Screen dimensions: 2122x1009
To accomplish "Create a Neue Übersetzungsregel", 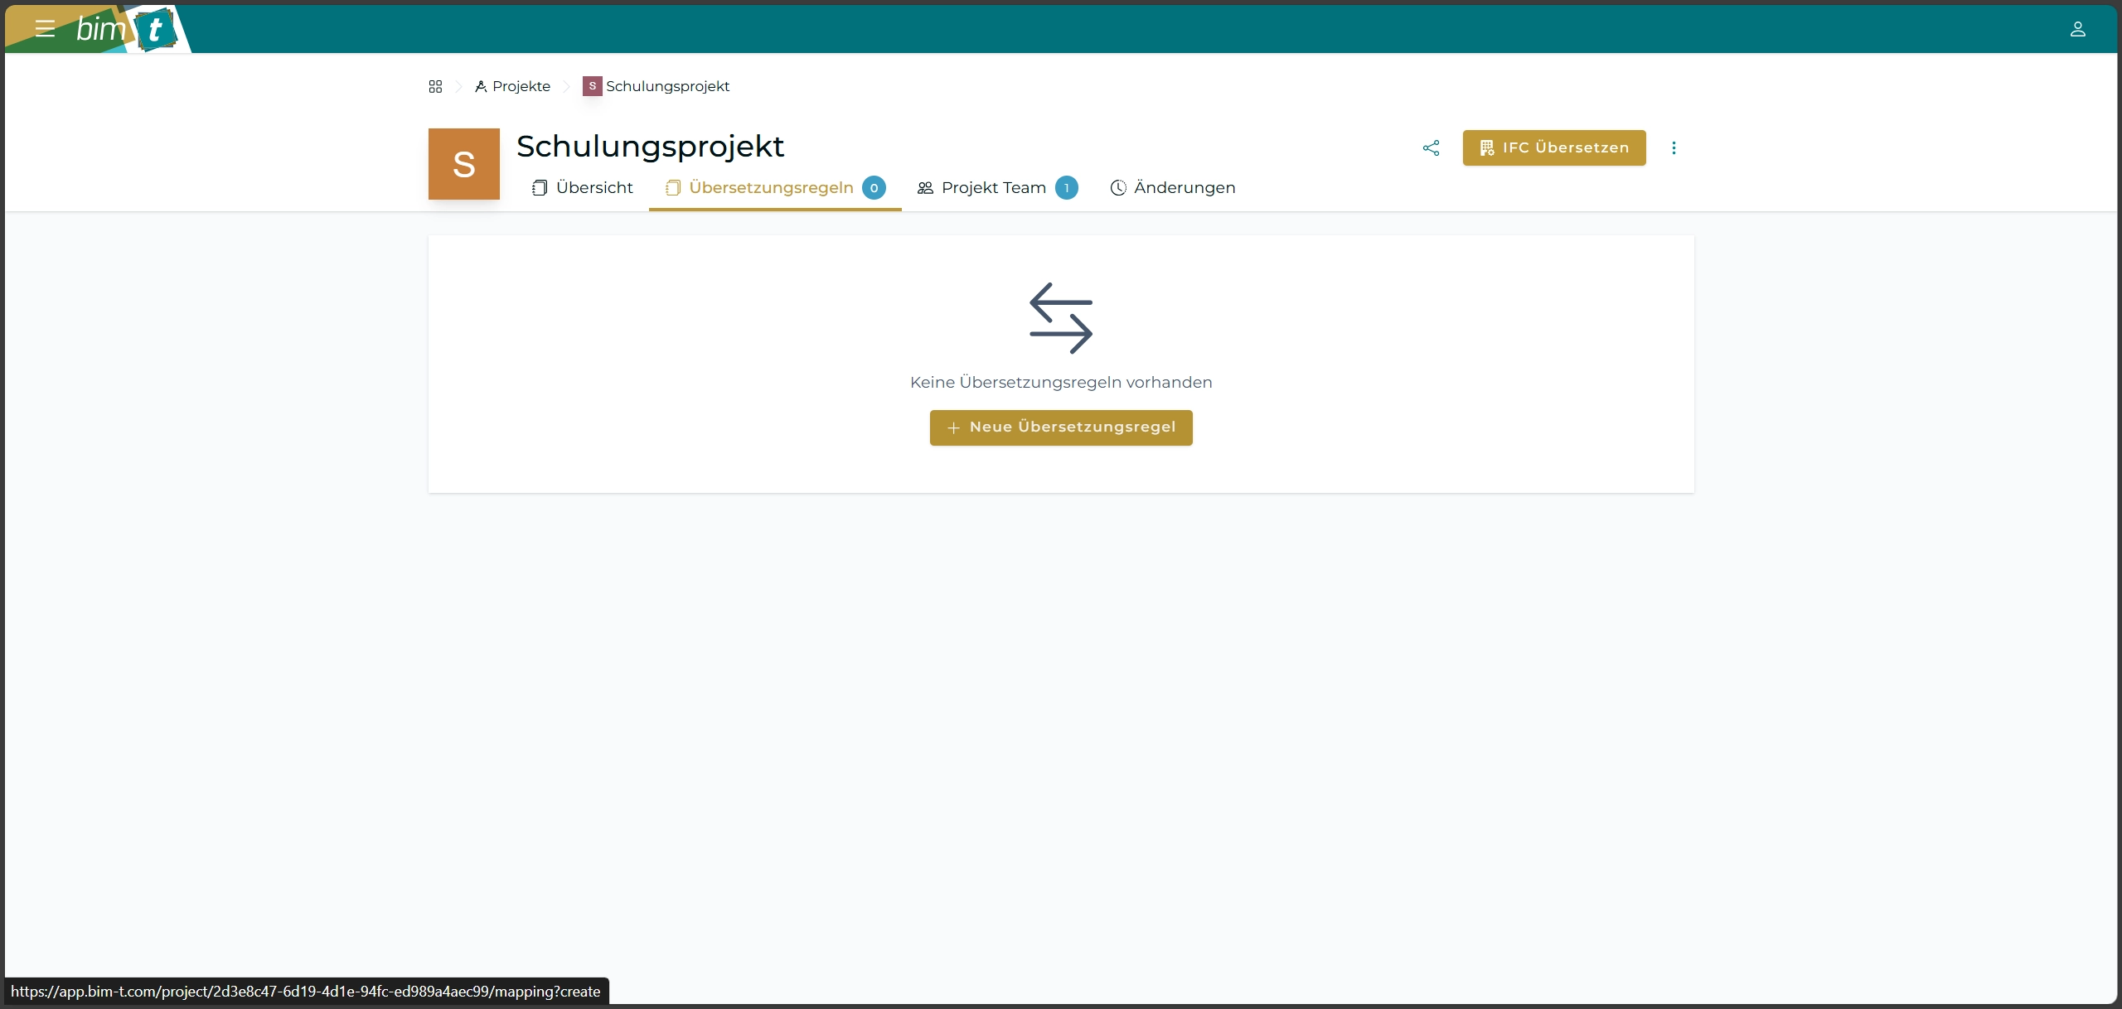I will pyautogui.click(x=1061, y=427).
